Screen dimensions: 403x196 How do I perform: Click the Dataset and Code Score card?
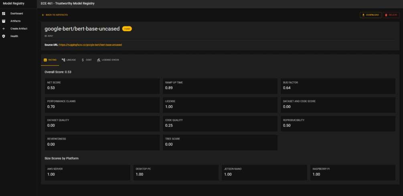pyautogui.click(x=338, y=105)
